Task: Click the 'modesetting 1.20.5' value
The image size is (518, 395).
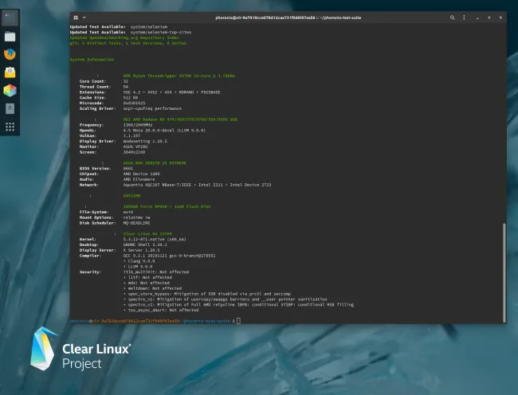Action: click(145, 141)
